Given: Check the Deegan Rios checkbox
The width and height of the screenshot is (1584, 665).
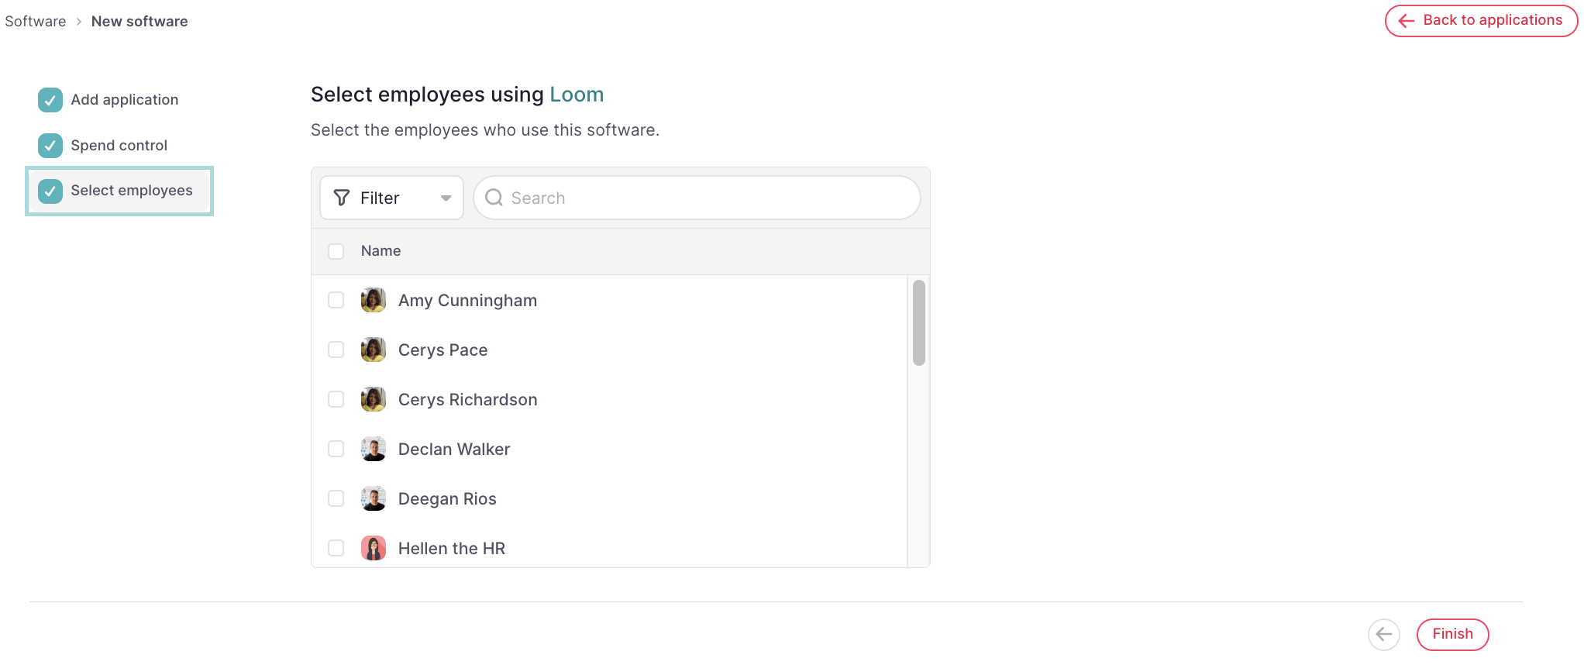Looking at the screenshot, I should (x=336, y=498).
